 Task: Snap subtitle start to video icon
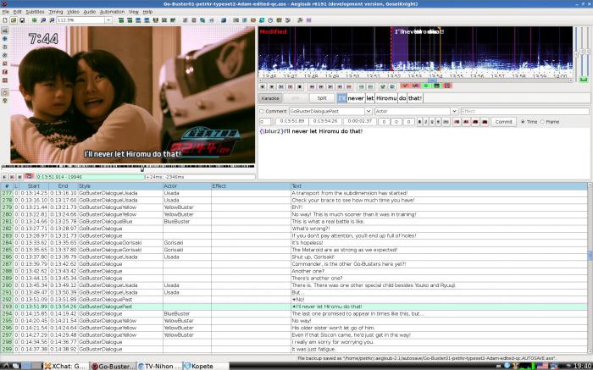click(138, 20)
